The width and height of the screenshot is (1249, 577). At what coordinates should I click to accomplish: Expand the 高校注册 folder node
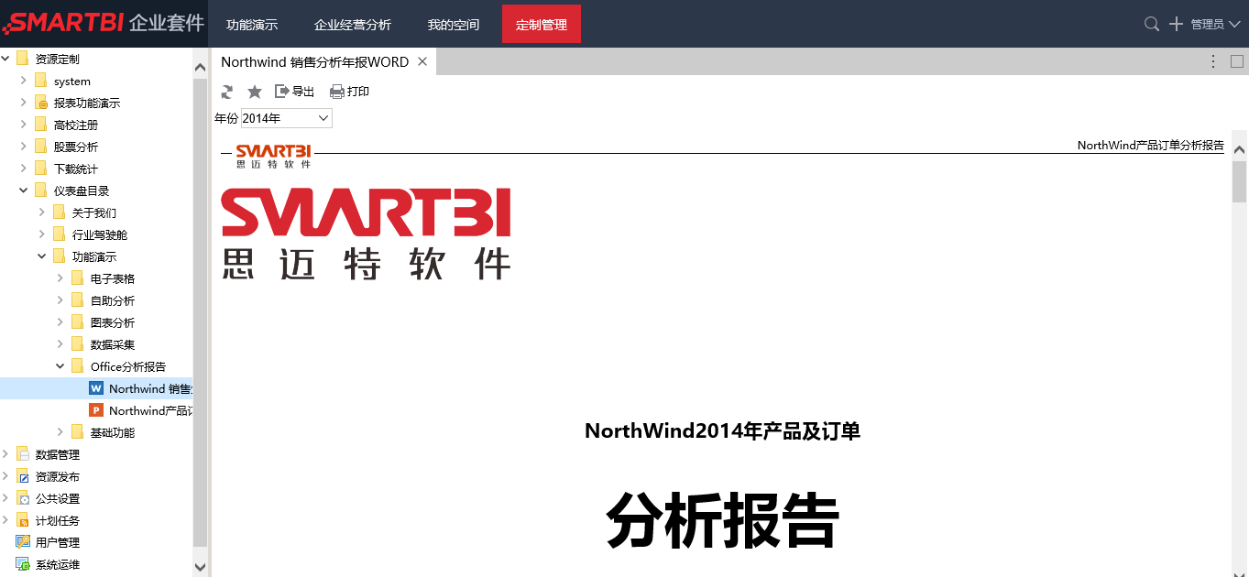click(x=24, y=125)
